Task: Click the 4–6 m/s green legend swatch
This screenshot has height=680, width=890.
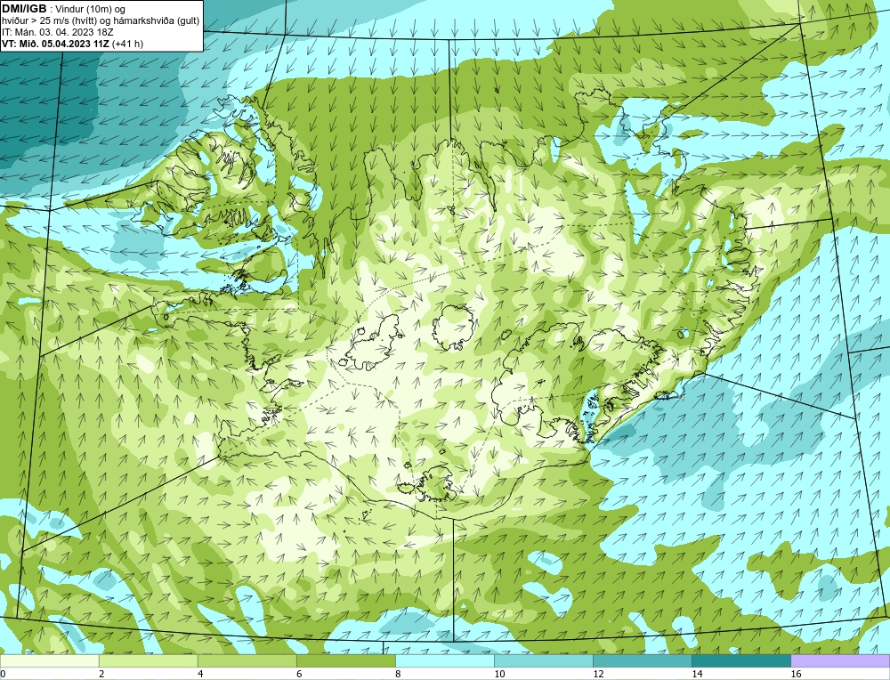Action: click(247, 660)
